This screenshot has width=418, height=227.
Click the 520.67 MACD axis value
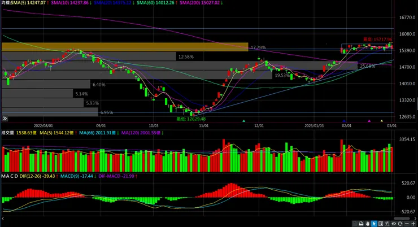(x=408, y=183)
